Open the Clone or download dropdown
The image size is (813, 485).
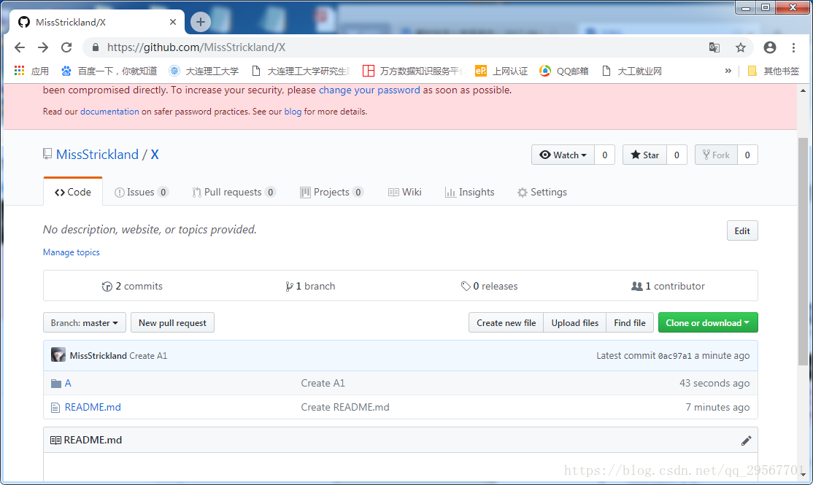(x=708, y=323)
